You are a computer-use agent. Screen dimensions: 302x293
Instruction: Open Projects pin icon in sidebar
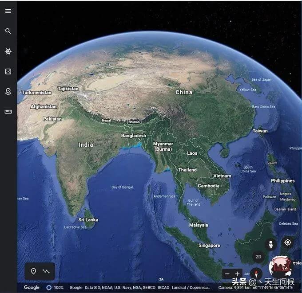coord(8,91)
